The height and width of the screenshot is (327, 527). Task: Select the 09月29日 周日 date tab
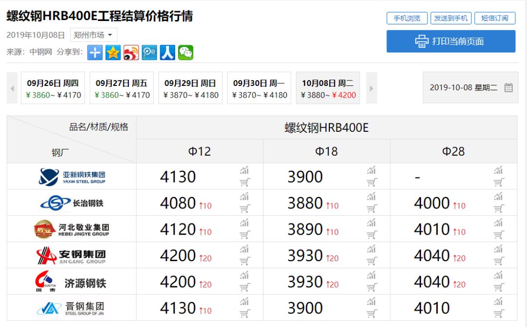[191, 88]
